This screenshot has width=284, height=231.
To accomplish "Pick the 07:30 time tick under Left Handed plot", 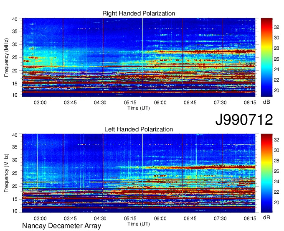I will (220, 218).
